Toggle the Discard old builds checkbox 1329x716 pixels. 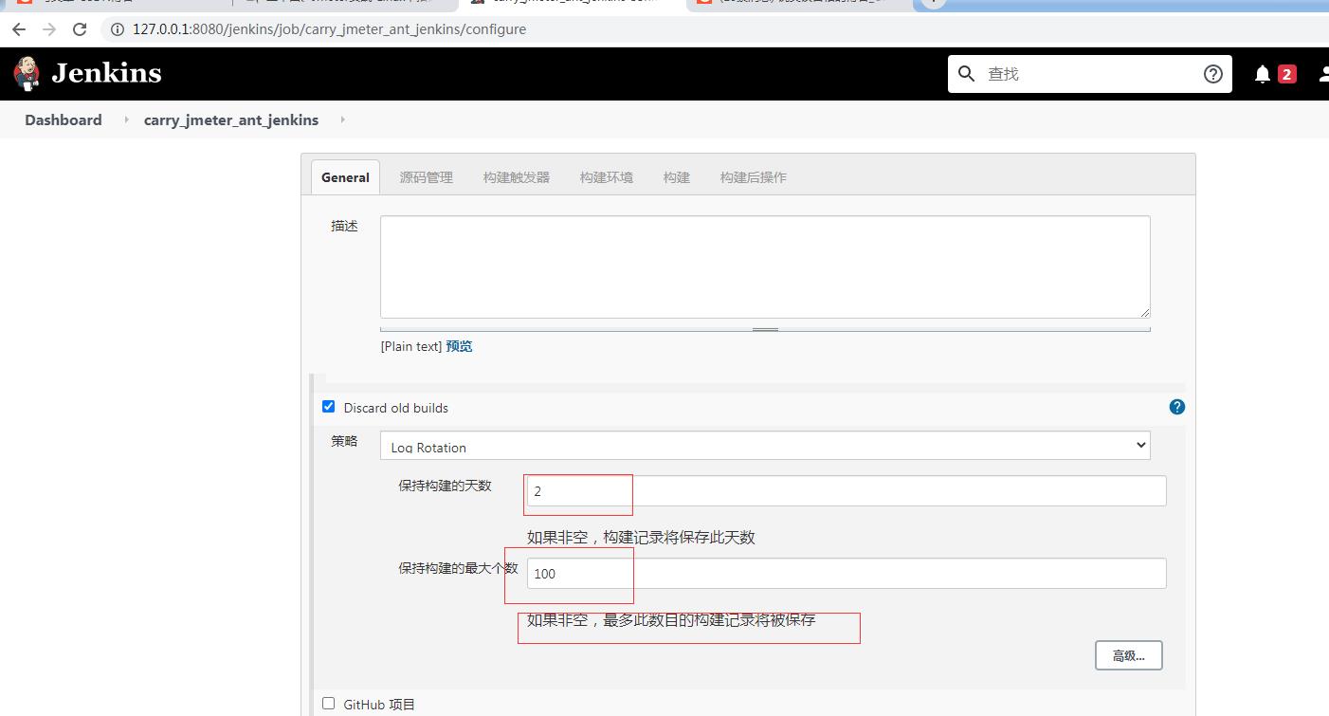[x=329, y=407]
